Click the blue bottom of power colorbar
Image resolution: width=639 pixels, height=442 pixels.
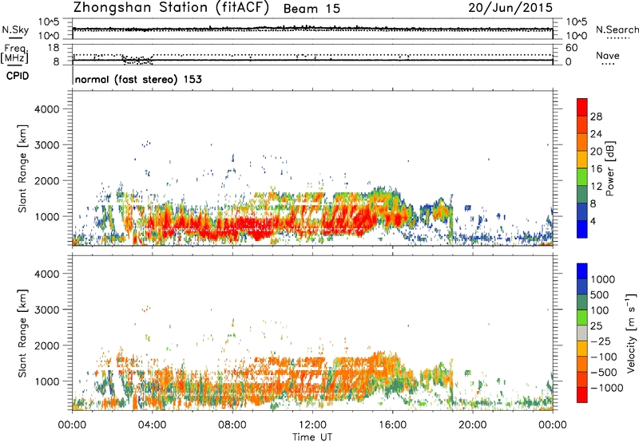pos(582,229)
